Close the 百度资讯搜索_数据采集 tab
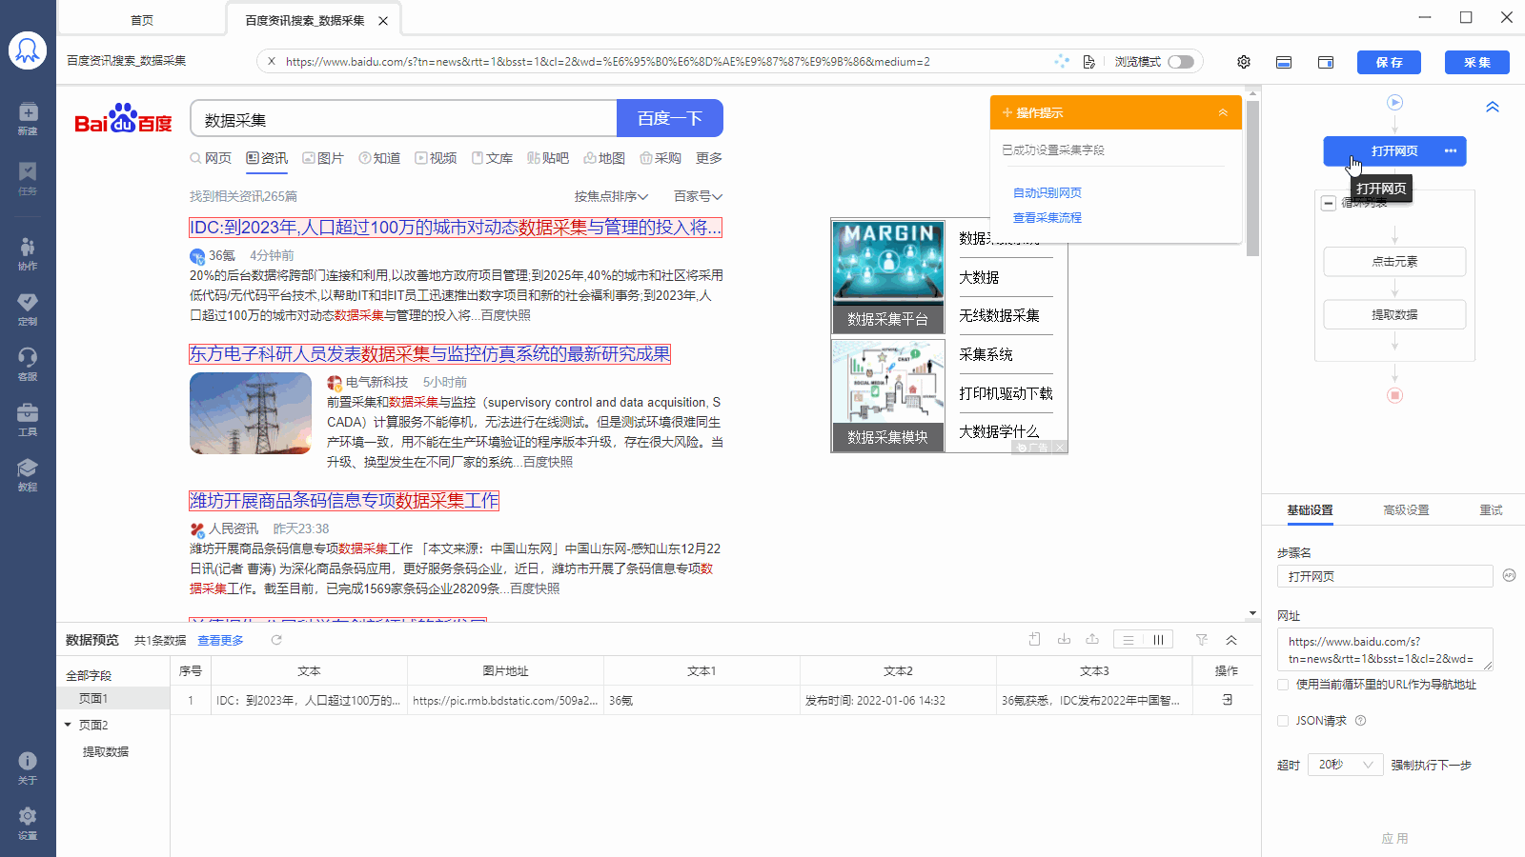1525x857 pixels. point(383,21)
